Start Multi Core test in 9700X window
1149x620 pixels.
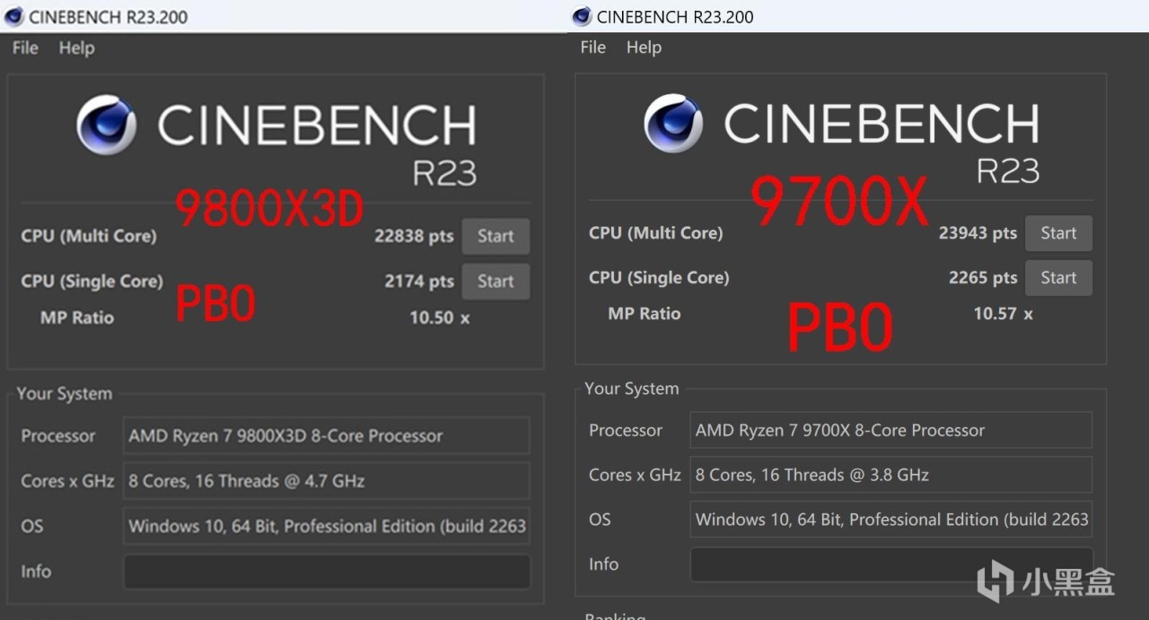click(1058, 232)
